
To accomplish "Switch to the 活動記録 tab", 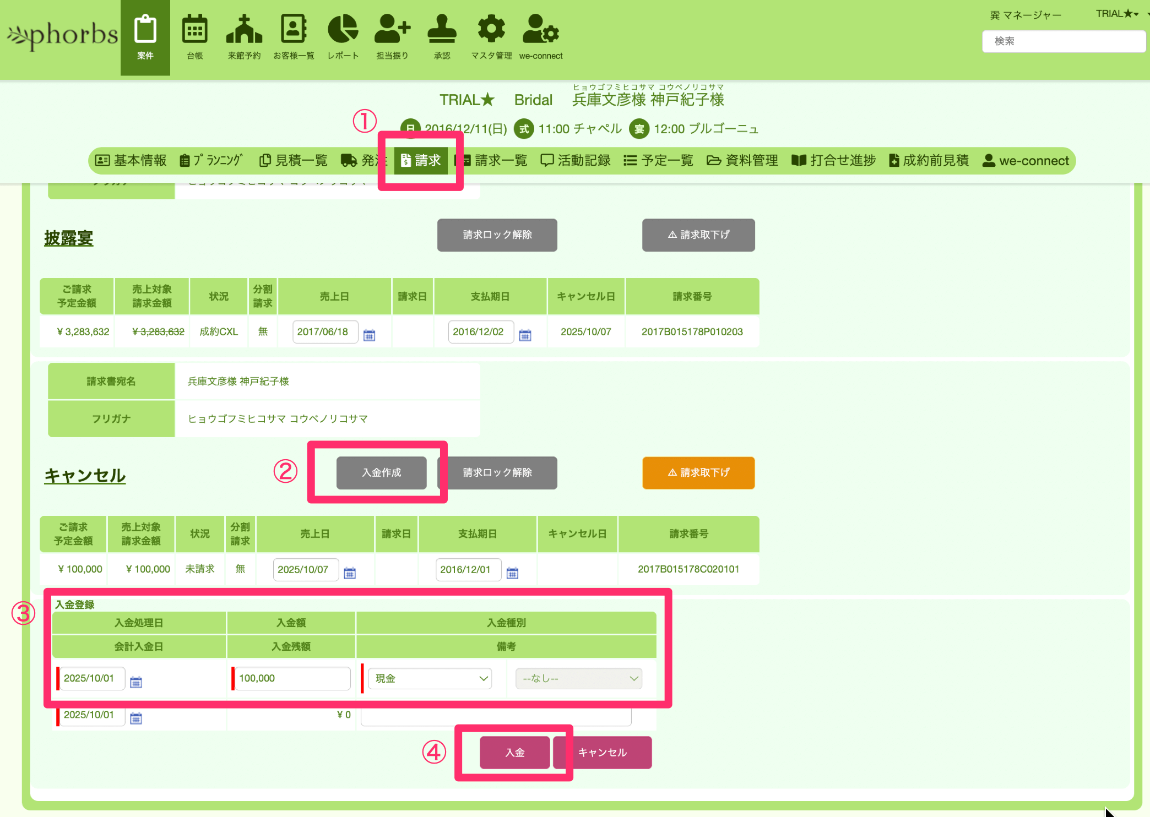I will tap(576, 161).
